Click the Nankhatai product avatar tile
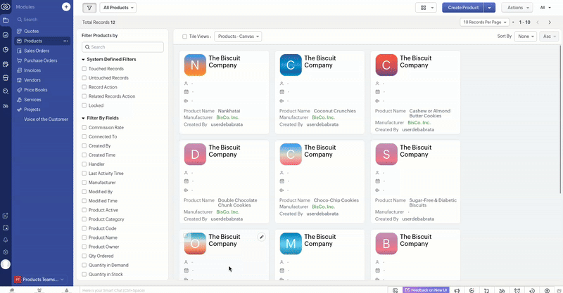This screenshot has width=563, height=293. tap(195, 65)
